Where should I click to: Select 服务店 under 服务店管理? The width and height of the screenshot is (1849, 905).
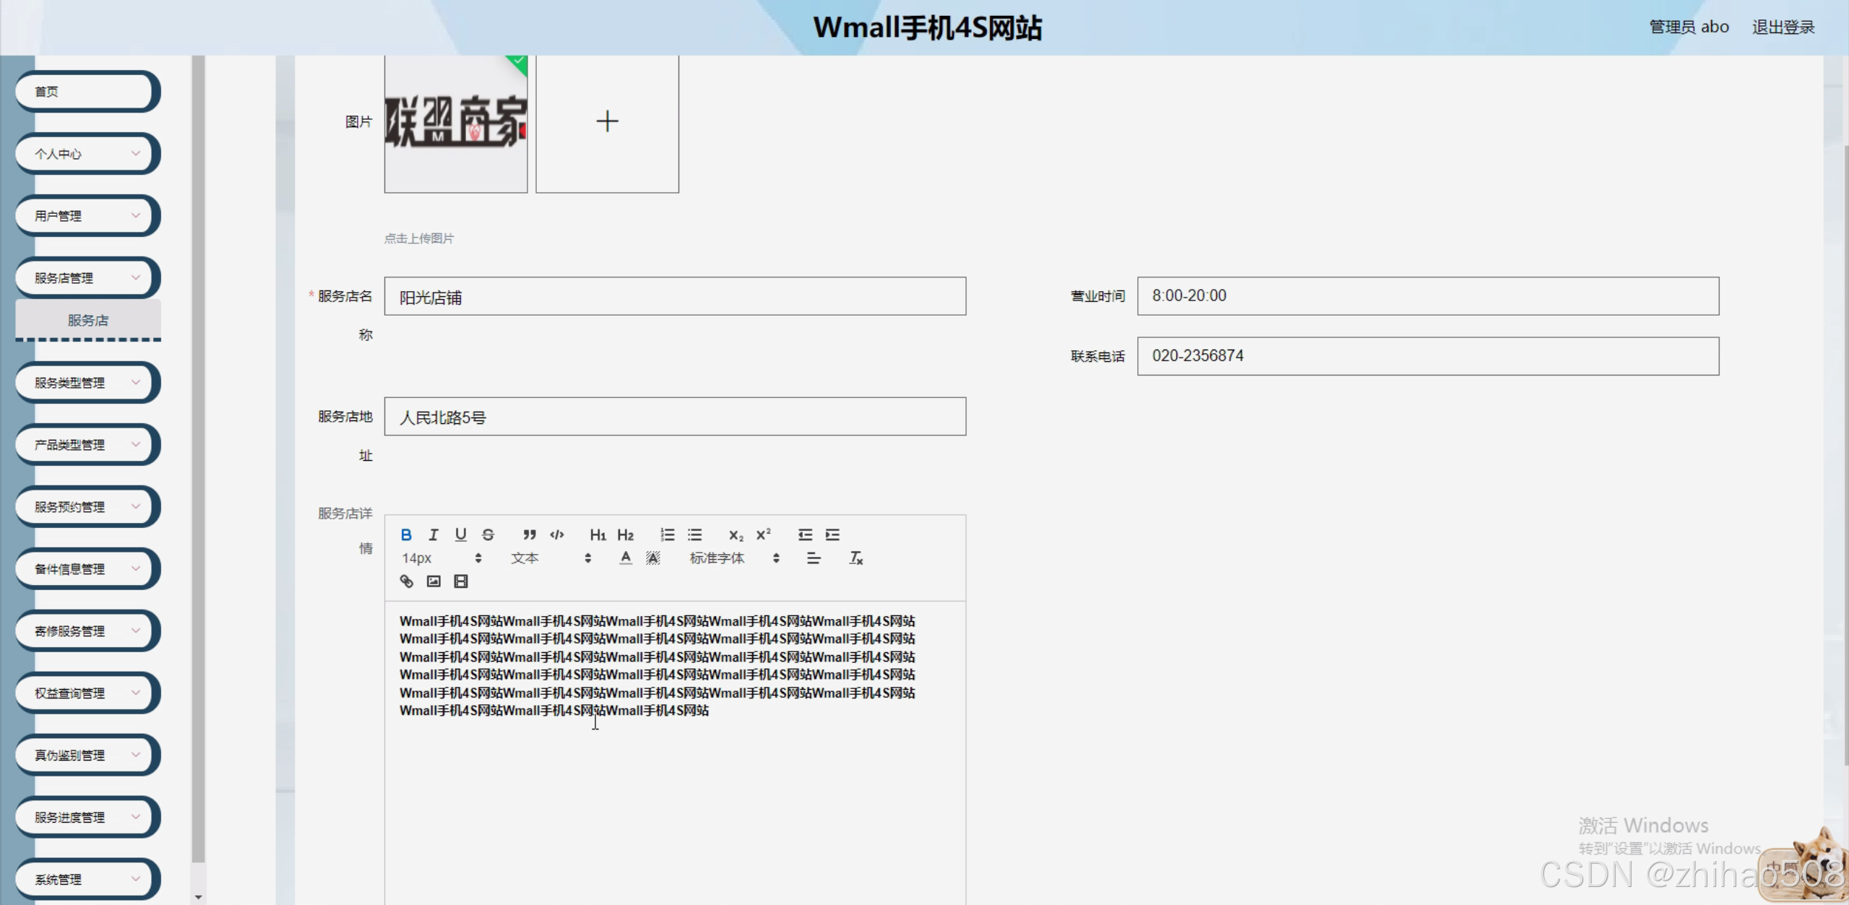[87, 320]
